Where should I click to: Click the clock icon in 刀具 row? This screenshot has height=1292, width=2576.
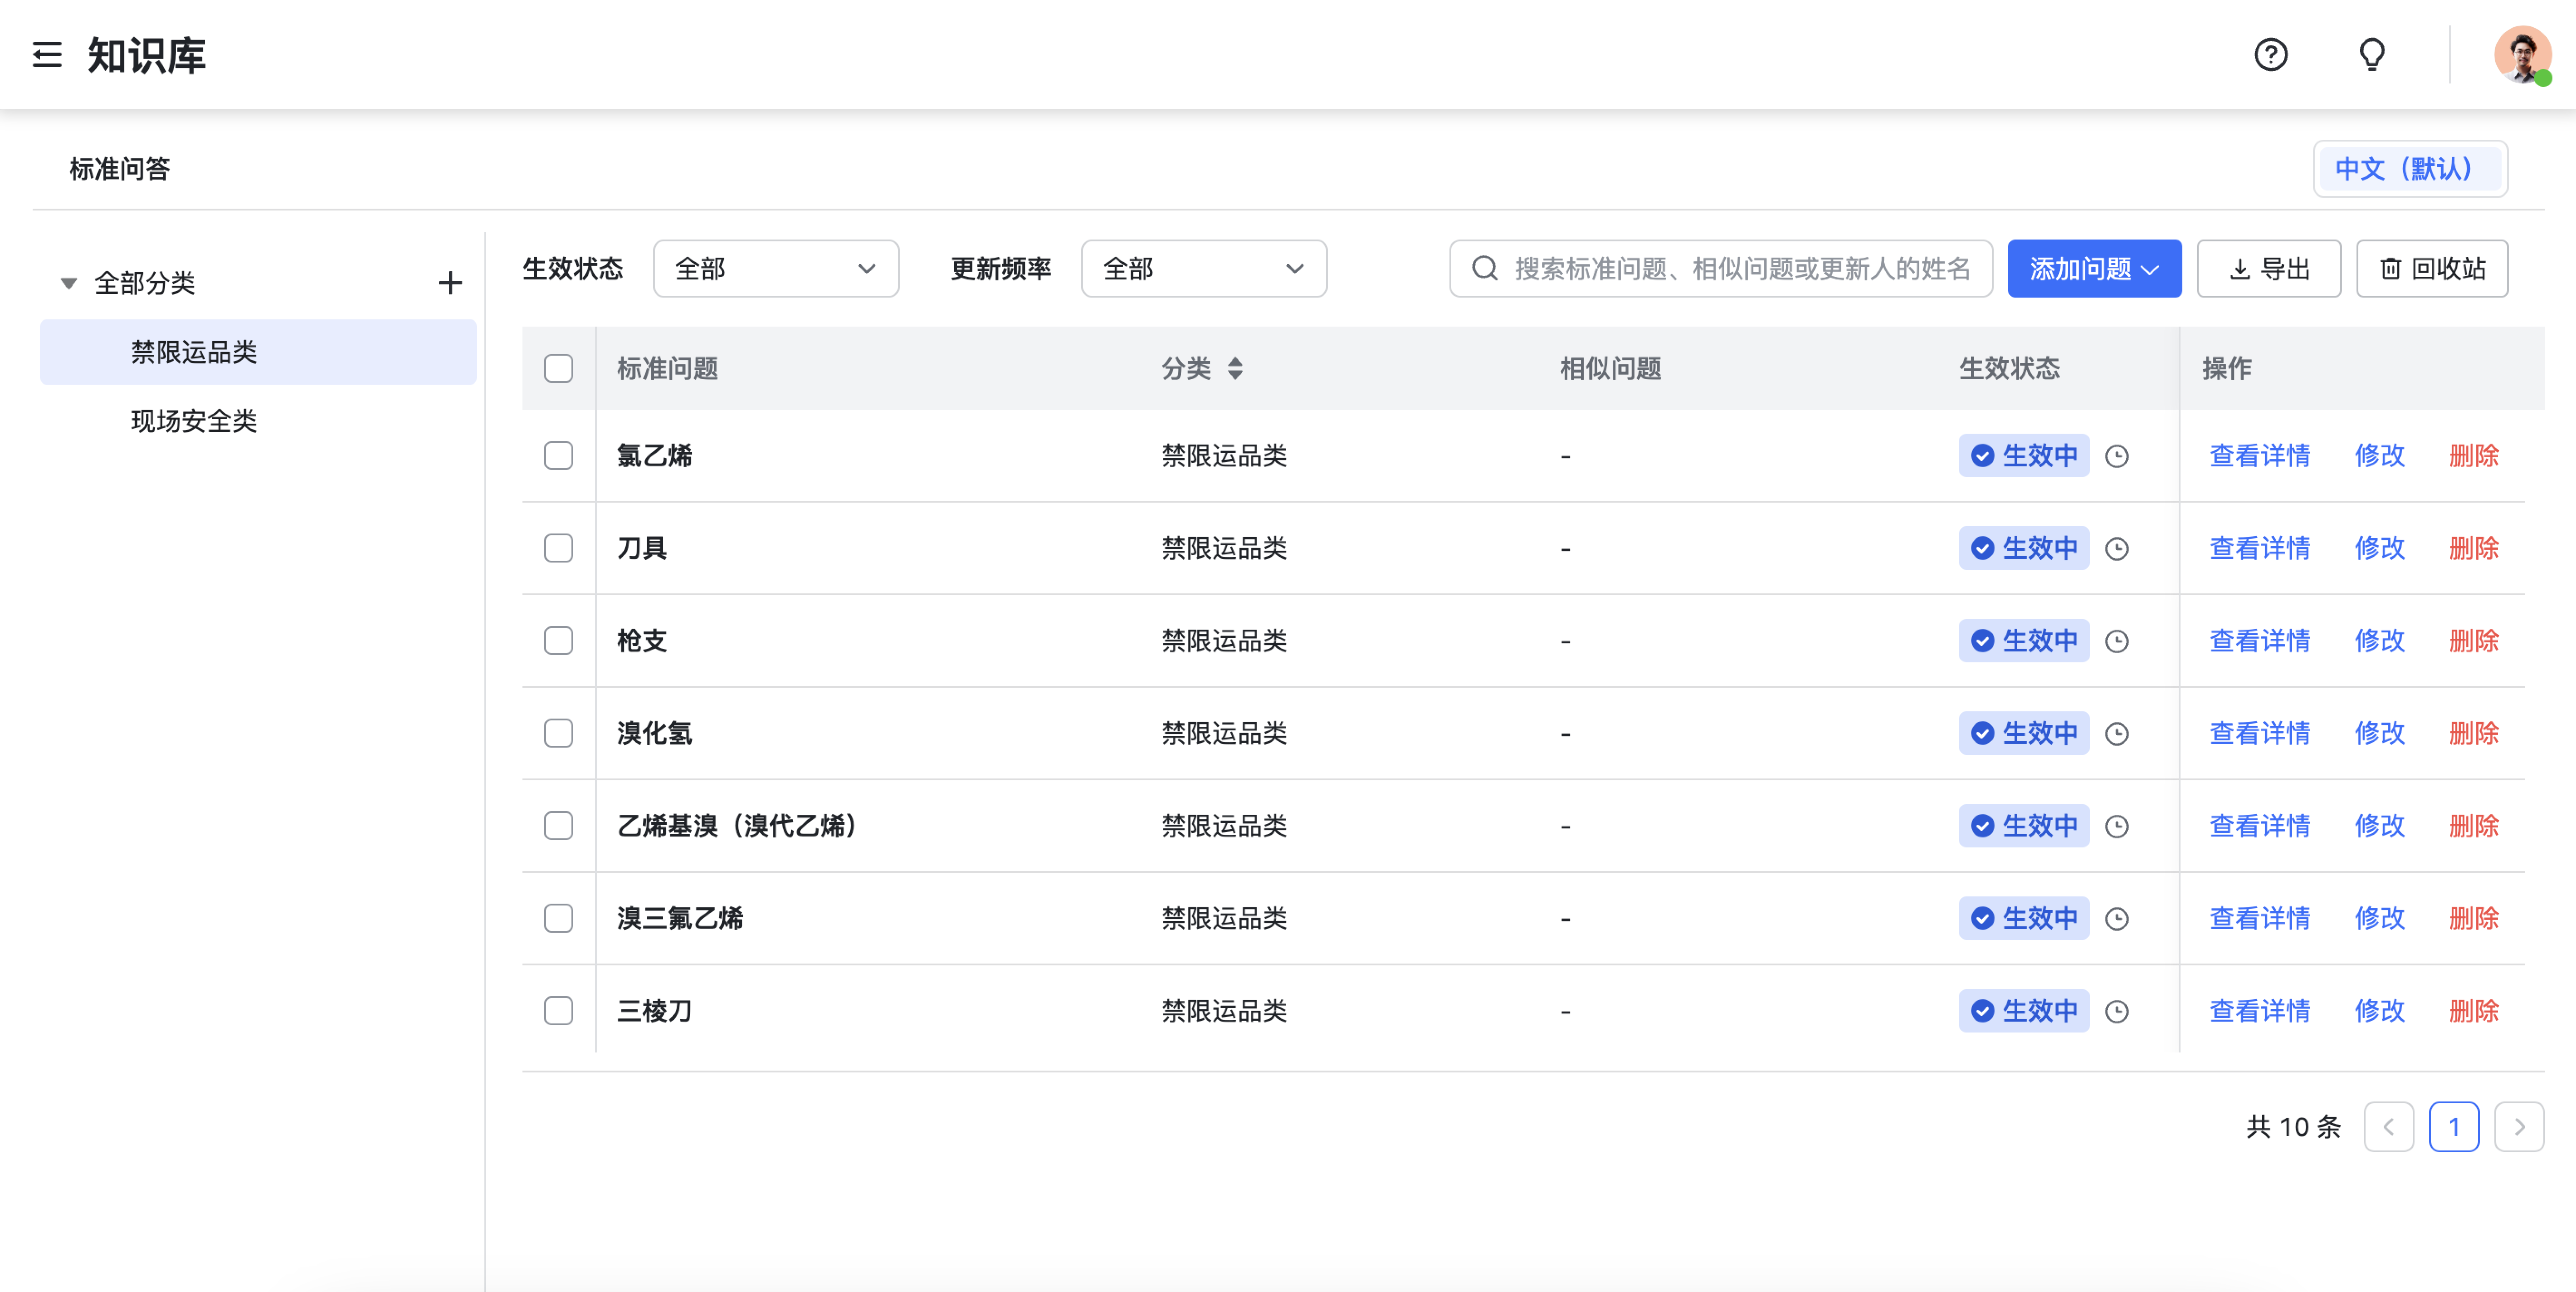tap(2116, 549)
